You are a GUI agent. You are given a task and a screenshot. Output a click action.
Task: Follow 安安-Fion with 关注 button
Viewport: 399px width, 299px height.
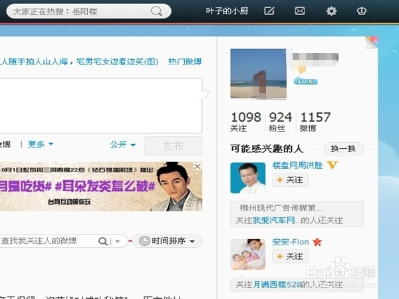coord(291,256)
